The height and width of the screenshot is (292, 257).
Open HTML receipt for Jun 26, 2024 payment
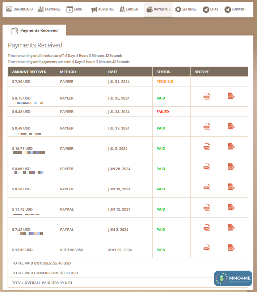pyautogui.click(x=231, y=166)
